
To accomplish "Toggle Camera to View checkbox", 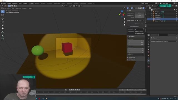I will click(135, 34).
